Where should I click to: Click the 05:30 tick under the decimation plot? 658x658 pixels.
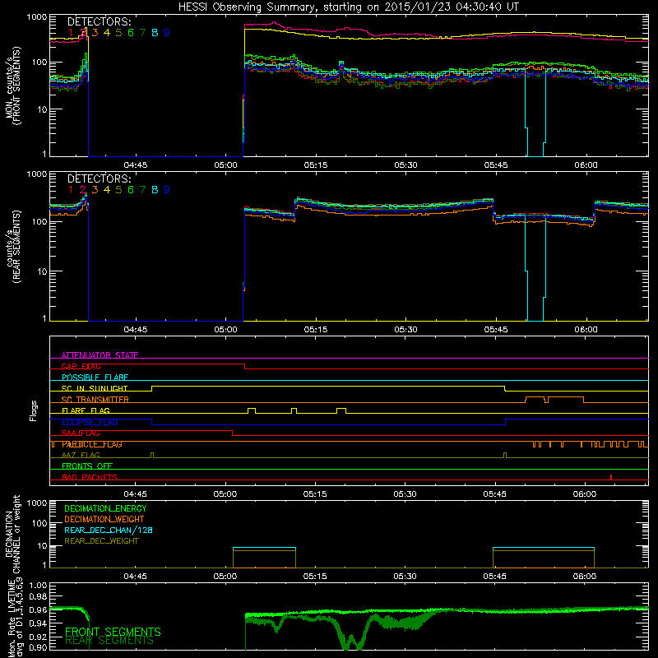pos(405,577)
